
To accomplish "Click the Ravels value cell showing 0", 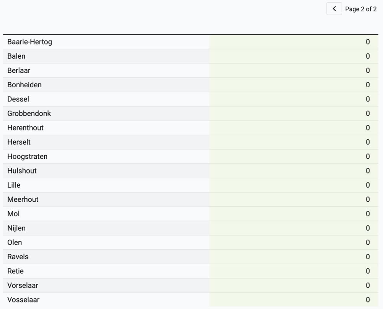I will (x=367, y=257).
